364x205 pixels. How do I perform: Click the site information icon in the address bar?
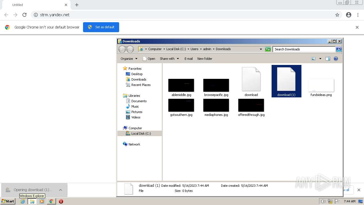click(36, 15)
